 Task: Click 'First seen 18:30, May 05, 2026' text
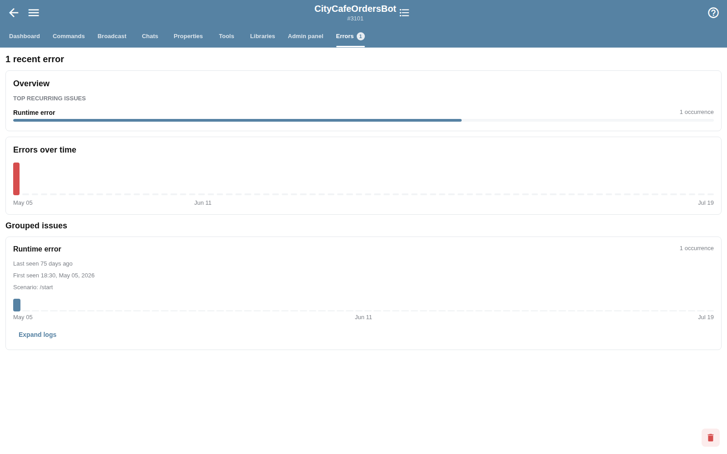[x=54, y=276]
